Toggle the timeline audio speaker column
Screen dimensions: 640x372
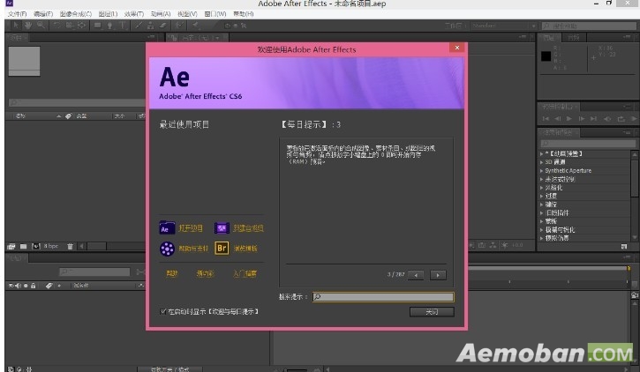(x=18, y=286)
